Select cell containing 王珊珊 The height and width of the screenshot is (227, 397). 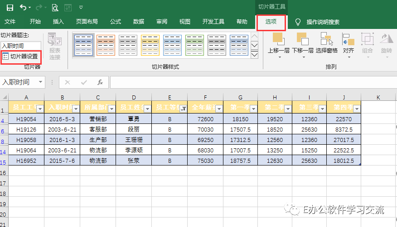tap(134, 140)
